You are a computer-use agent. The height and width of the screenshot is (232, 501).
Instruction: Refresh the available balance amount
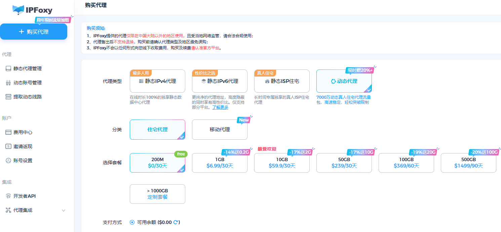(x=175, y=222)
